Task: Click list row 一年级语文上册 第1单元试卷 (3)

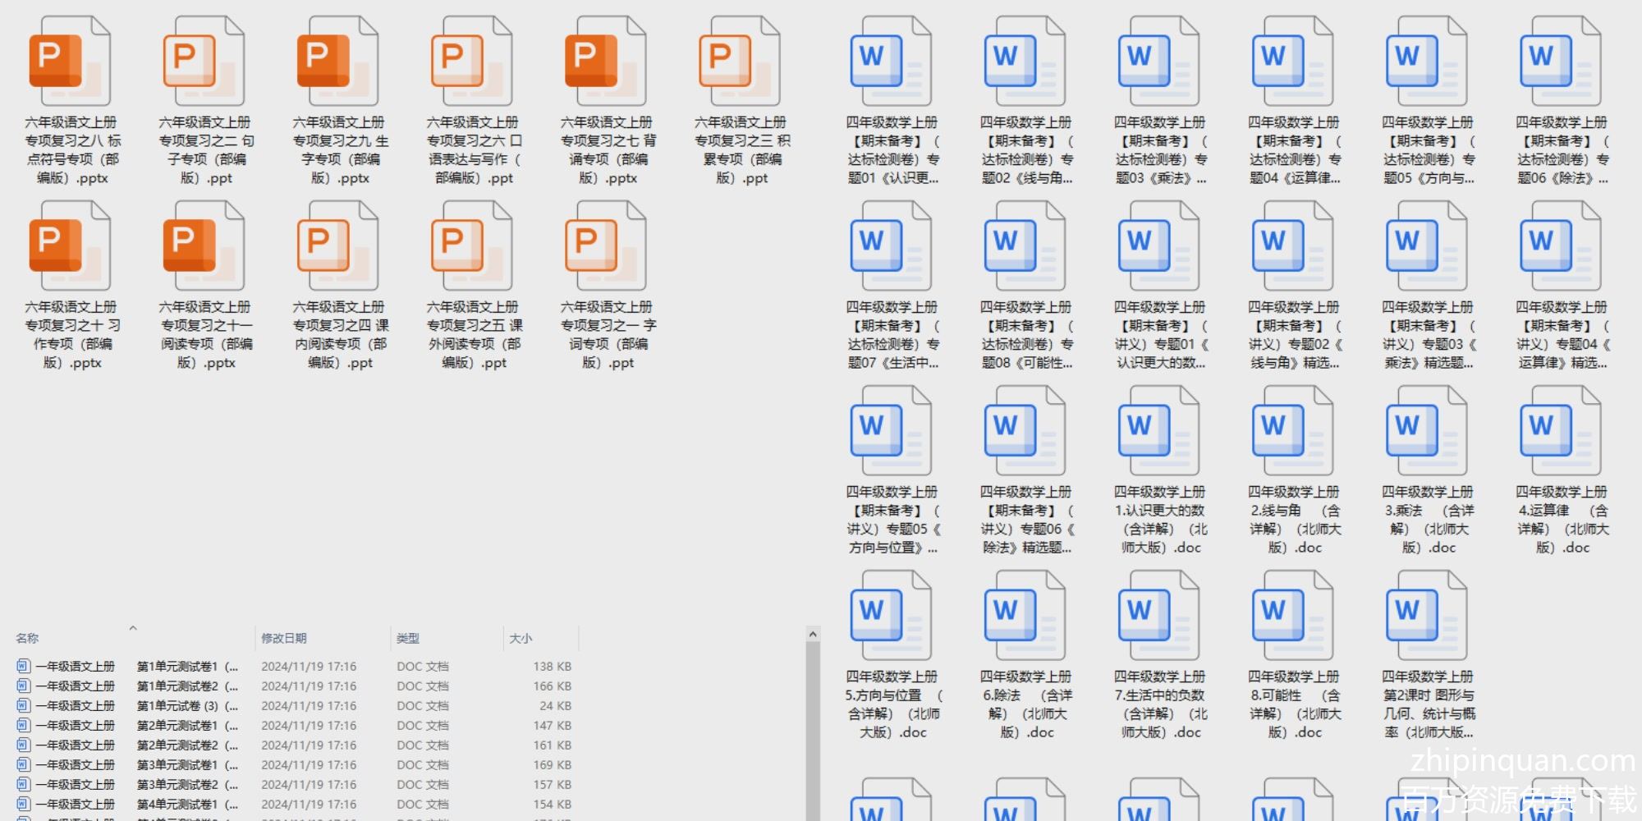Action: [x=294, y=706]
